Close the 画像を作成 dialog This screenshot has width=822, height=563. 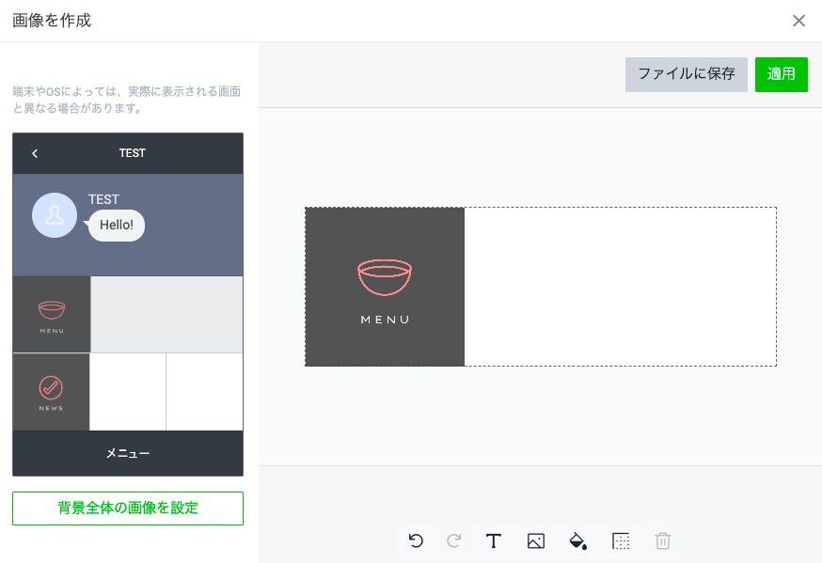(x=798, y=20)
